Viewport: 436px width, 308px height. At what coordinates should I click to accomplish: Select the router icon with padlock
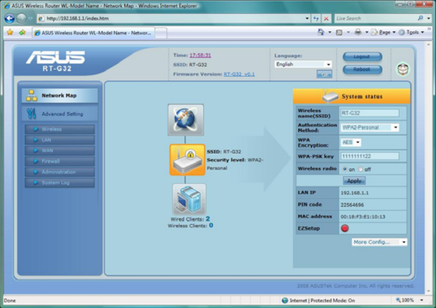coord(187,160)
